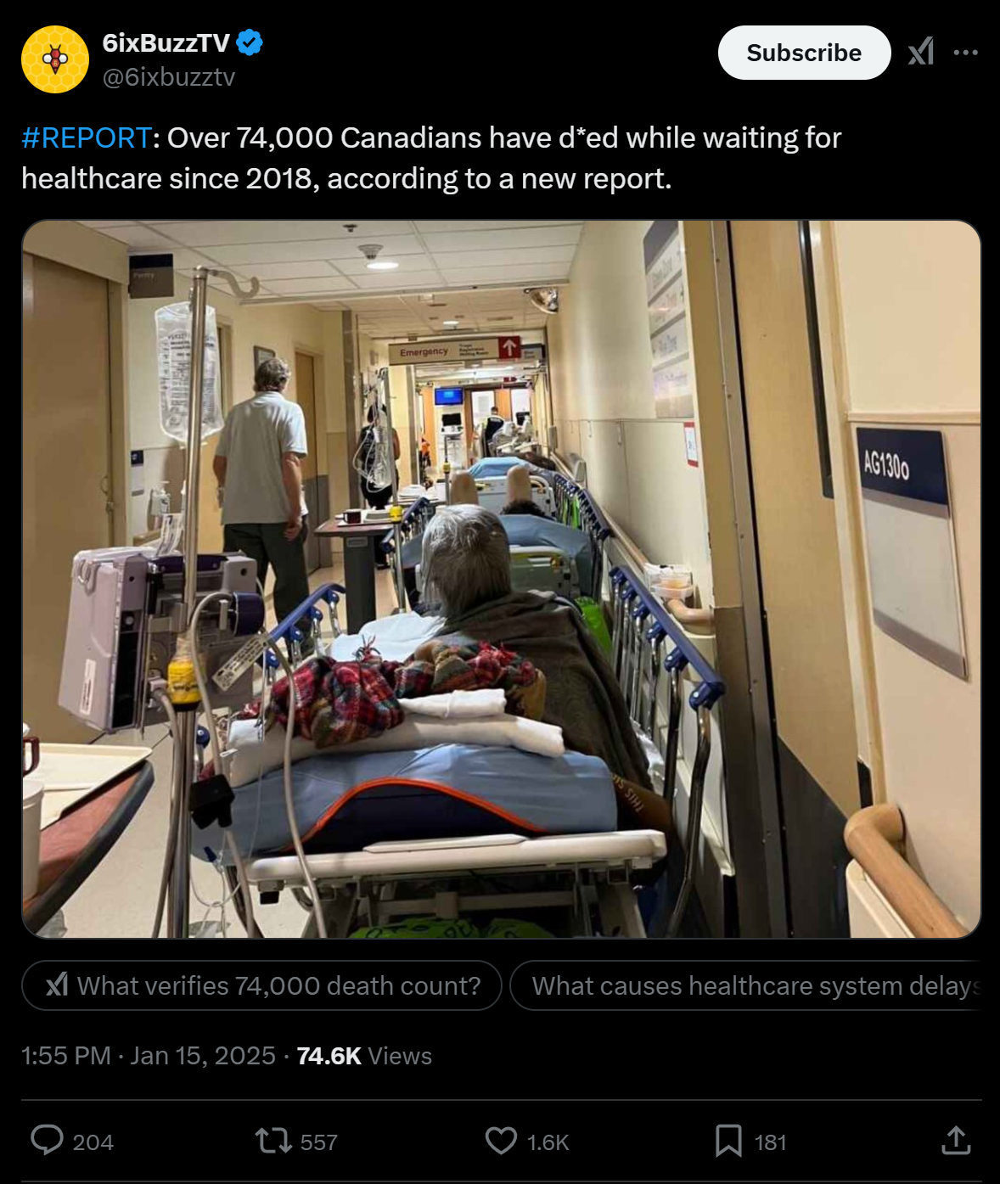The image size is (1000, 1184).
Task: Open the 6ixBuzzTV display name
Action: pos(166,42)
